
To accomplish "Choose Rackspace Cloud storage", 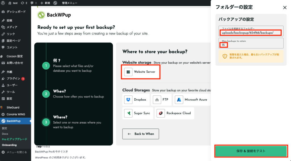I will pos(174,113).
